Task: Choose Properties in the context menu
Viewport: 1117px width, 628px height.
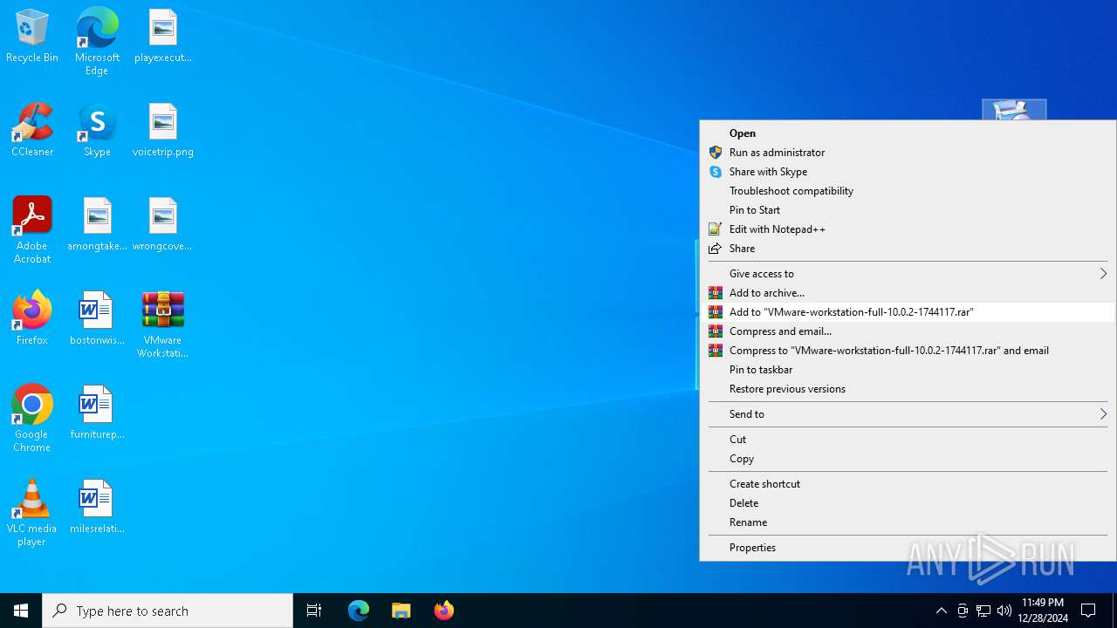Action: 908,548
